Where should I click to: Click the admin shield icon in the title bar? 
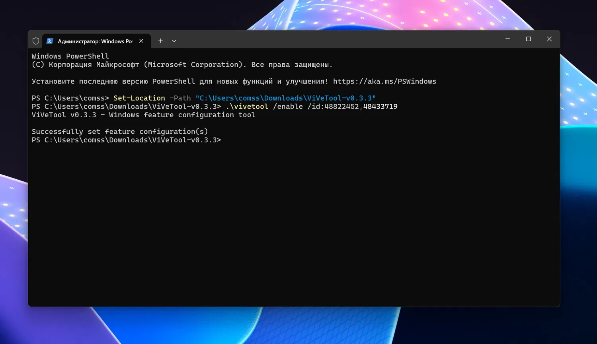tap(36, 41)
